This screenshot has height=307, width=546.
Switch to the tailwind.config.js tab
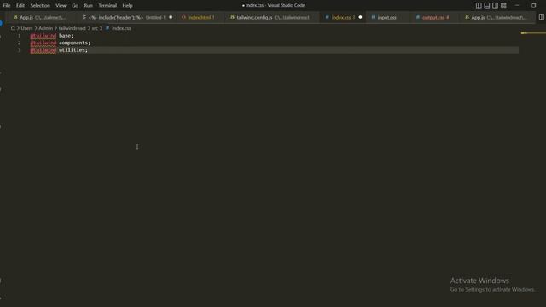coord(273,17)
